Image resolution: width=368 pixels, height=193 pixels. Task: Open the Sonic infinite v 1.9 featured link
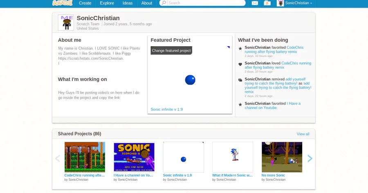[x=167, y=110]
